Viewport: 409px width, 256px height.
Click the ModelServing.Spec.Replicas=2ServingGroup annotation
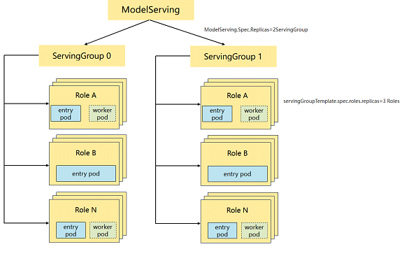click(256, 30)
